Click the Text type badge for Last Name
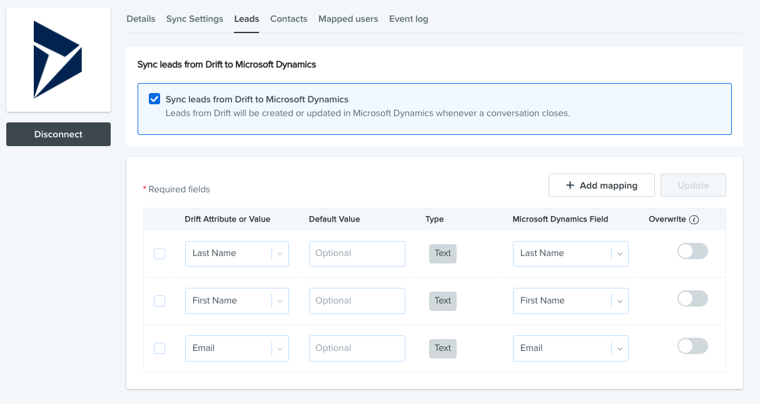 click(443, 254)
